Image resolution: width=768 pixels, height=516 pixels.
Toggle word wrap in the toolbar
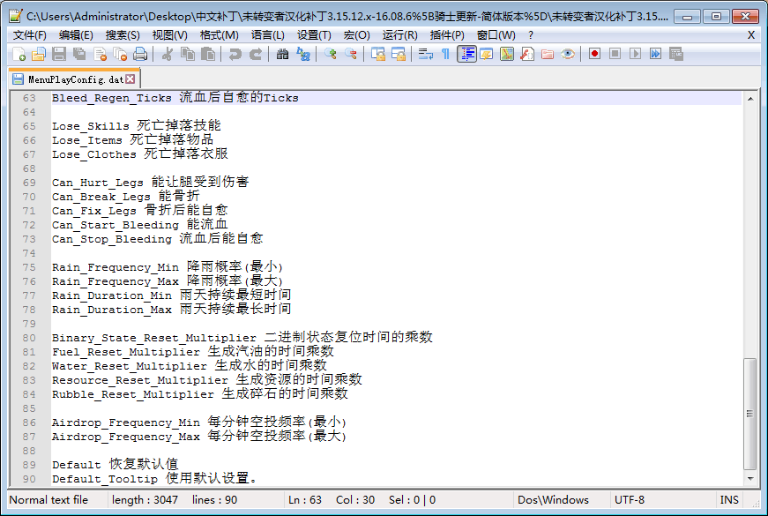pyautogui.click(x=425, y=54)
